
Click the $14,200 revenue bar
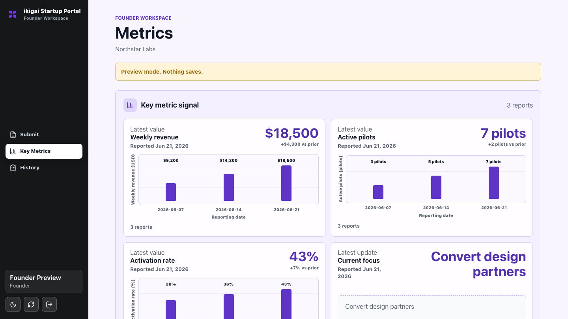pos(229,187)
